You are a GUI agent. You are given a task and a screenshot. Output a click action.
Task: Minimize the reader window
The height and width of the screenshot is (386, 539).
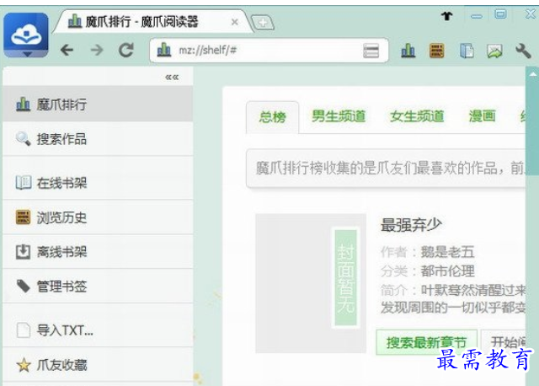point(477,17)
